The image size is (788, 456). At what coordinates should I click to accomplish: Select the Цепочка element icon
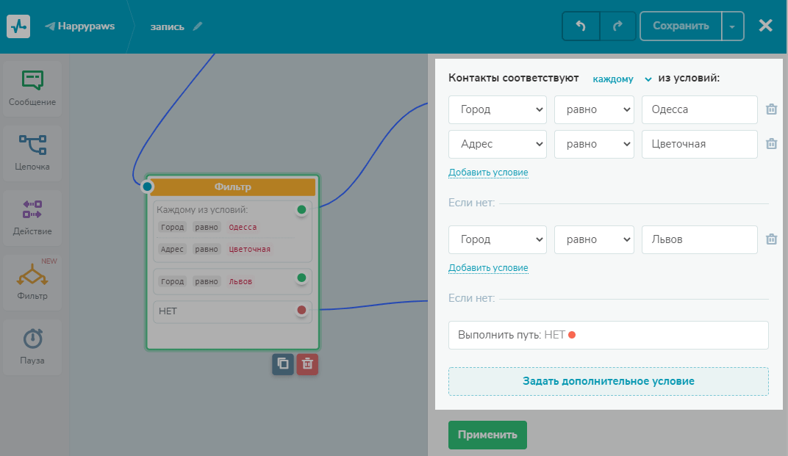[x=32, y=145]
